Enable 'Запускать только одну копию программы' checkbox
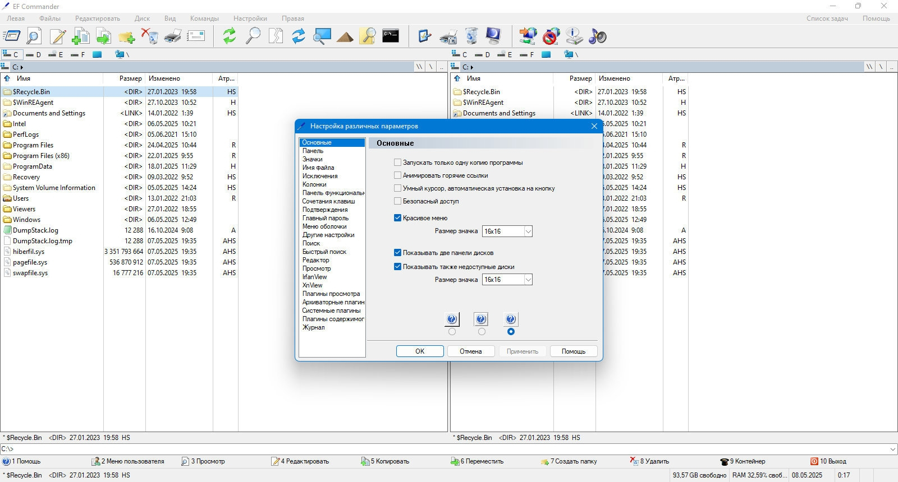The image size is (898, 482). coord(397,163)
